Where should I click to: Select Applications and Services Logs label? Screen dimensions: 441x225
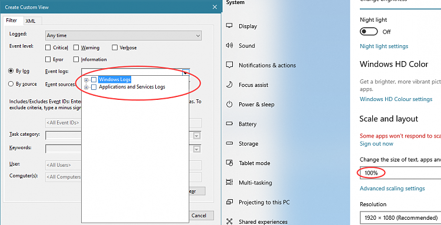point(132,87)
